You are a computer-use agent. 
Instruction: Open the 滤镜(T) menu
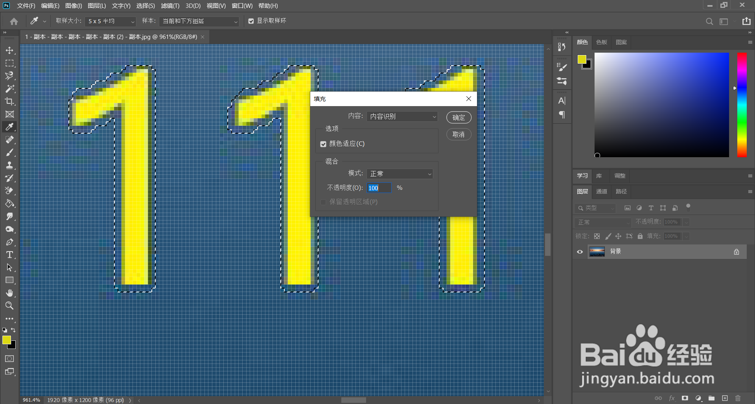[170, 6]
